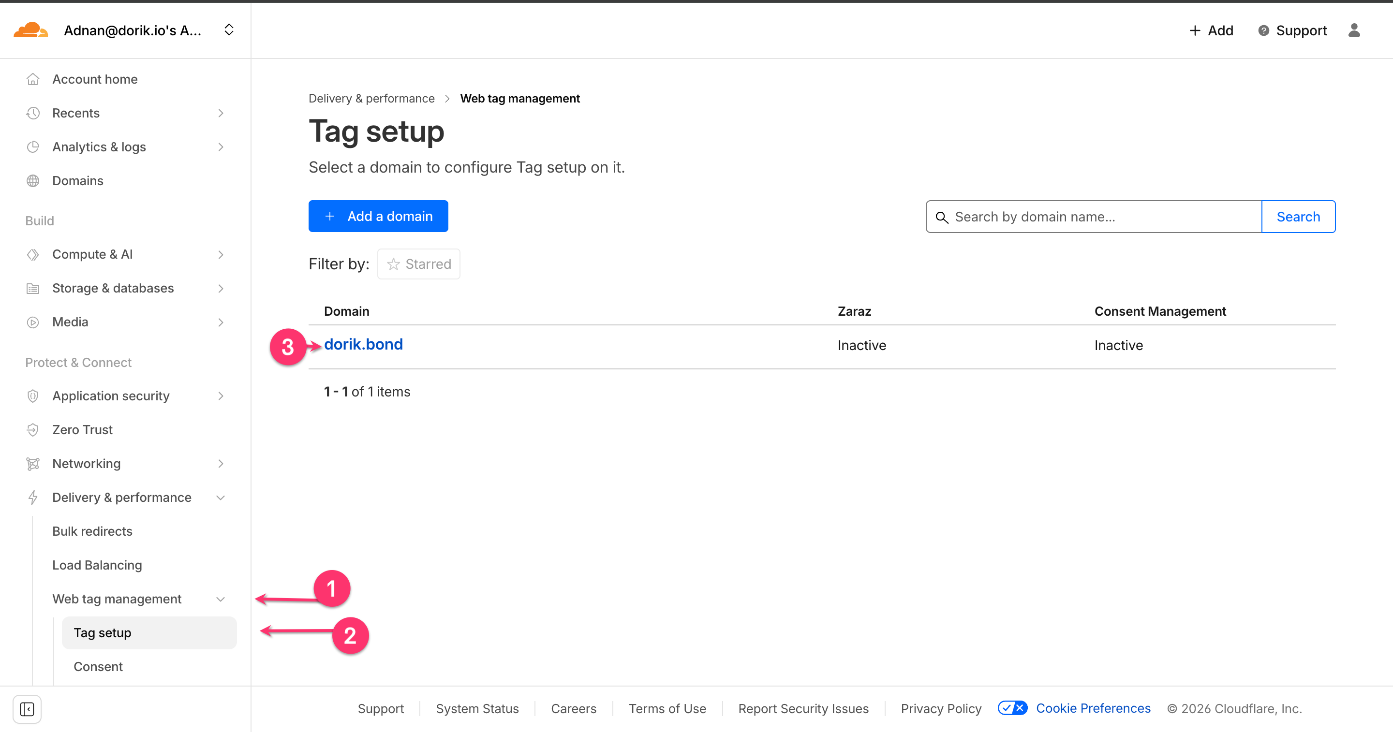
Task: Collapse sidebar using the panel icon
Action: [x=27, y=708]
